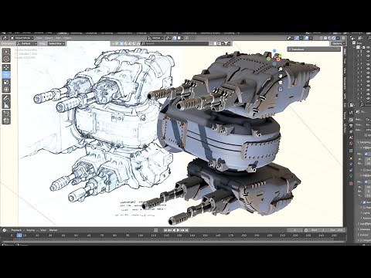Click the Start frame field
The height and width of the screenshot is (278, 371).
pyautogui.click(x=318, y=230)
